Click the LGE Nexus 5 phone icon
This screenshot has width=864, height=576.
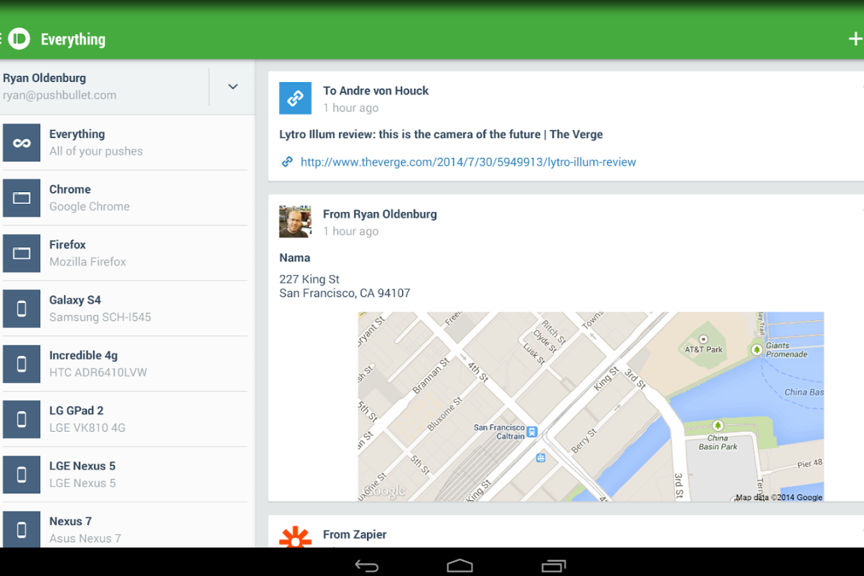(x=21, y=474)
